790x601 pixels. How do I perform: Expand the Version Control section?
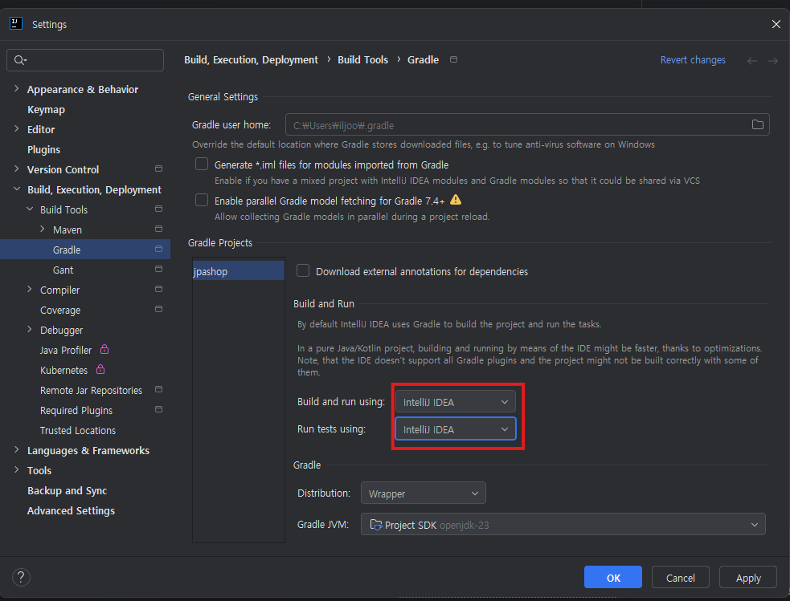pos(17,169)
